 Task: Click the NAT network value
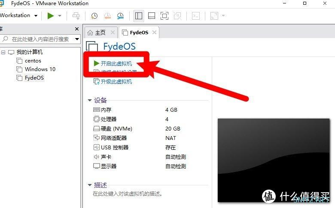(x=171, y=138)
